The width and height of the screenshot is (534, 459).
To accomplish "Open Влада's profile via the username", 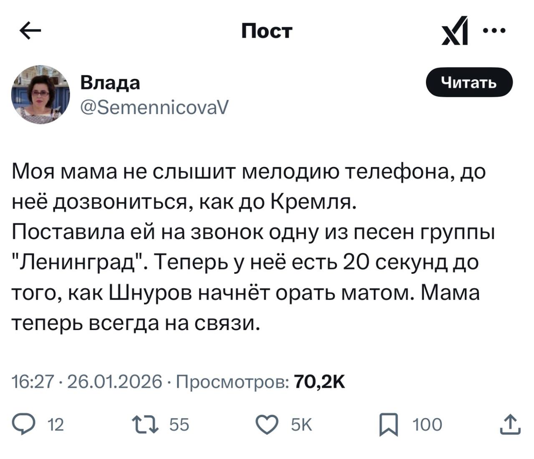I will [110, 82].
